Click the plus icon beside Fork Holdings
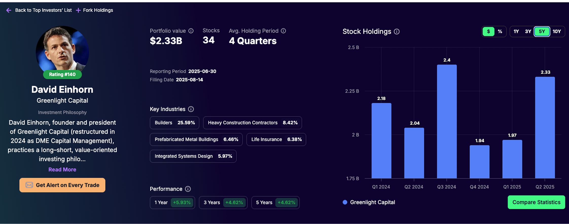The image size is (569, 224). [x=78, y=10]
